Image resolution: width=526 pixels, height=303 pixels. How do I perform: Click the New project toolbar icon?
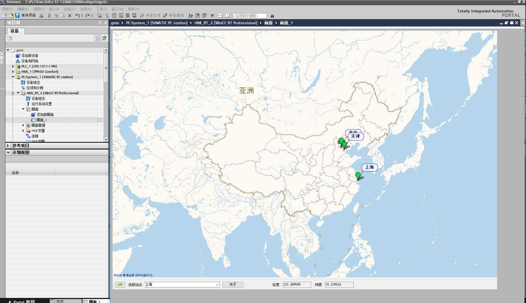(5, 16)
